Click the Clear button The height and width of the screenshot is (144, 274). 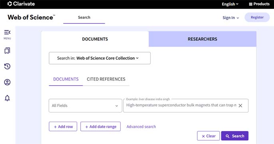[208, 136]
